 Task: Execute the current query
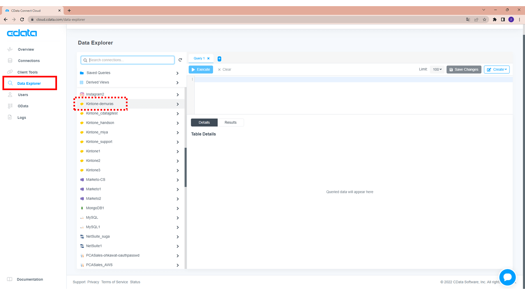201,70
